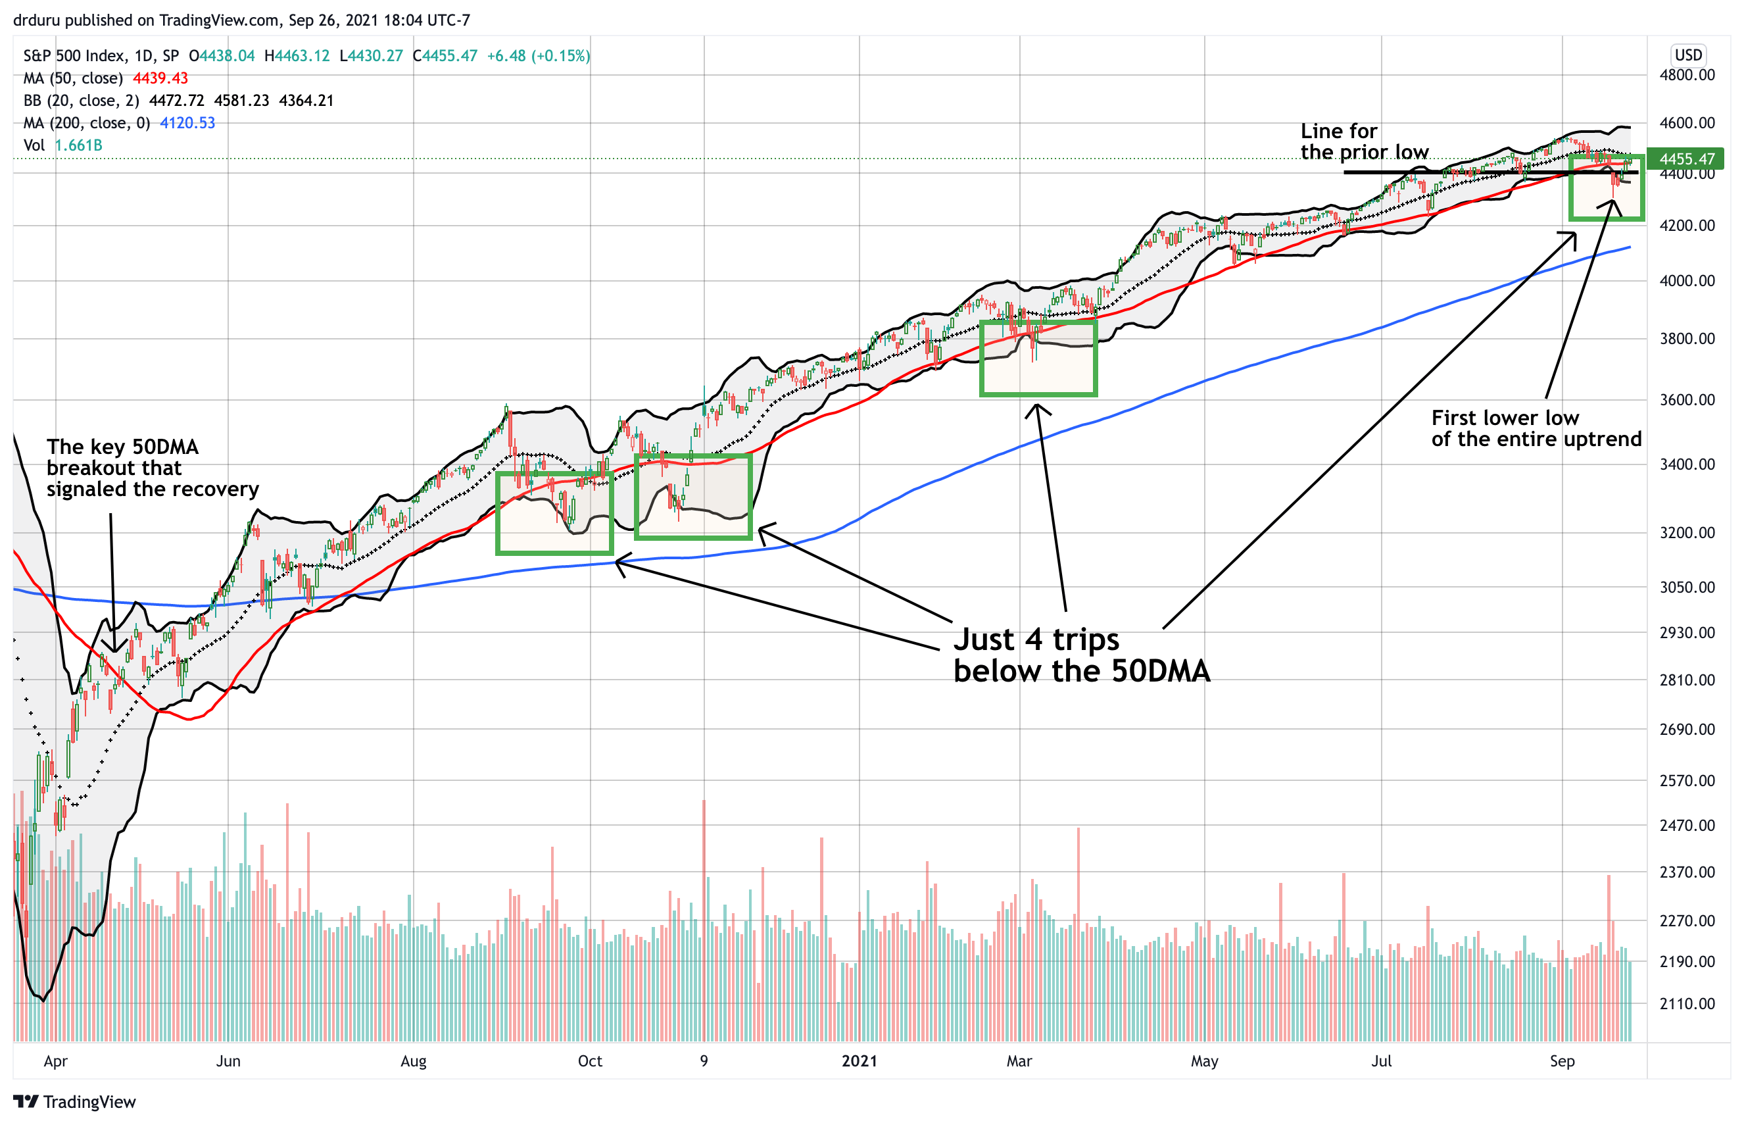Screen dimensions: 1744x1125
Task: Click the Sep date on the time axis
Action: coord(1562,1061)
